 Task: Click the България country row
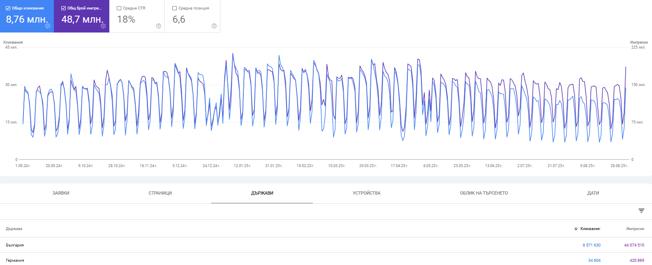[15, 245]
